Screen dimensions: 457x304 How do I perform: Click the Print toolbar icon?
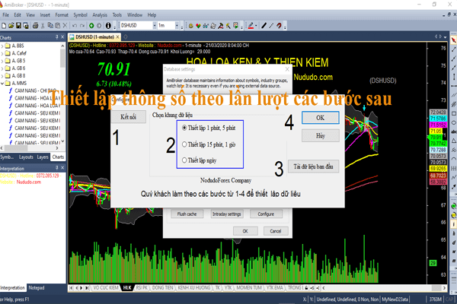[35, 26]
